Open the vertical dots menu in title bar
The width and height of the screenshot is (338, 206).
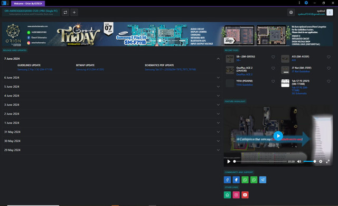(299, 3)
